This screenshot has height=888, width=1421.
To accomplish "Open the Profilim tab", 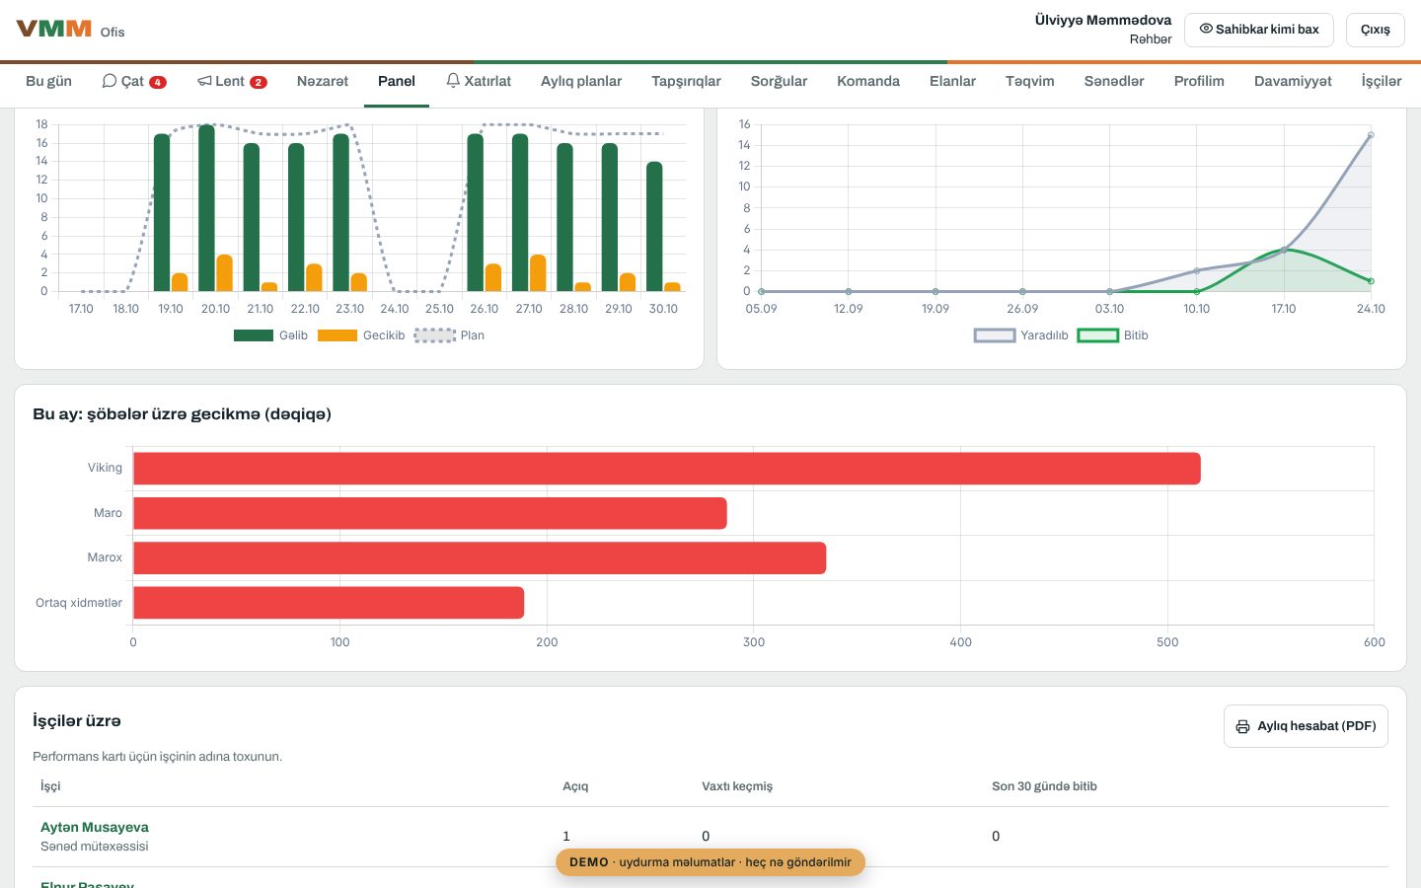I will tap(1199, 81).
